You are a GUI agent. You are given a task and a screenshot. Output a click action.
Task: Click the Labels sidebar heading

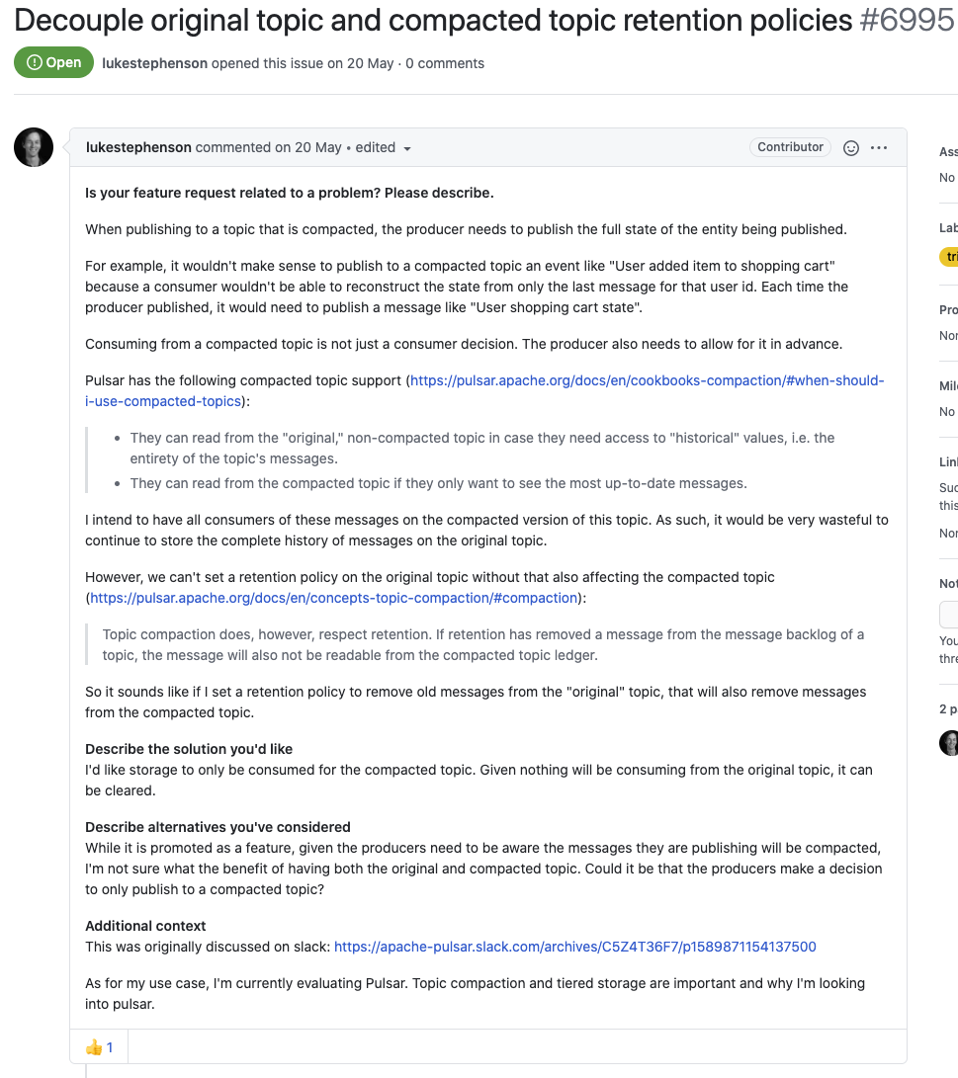(x=947, y=227)
